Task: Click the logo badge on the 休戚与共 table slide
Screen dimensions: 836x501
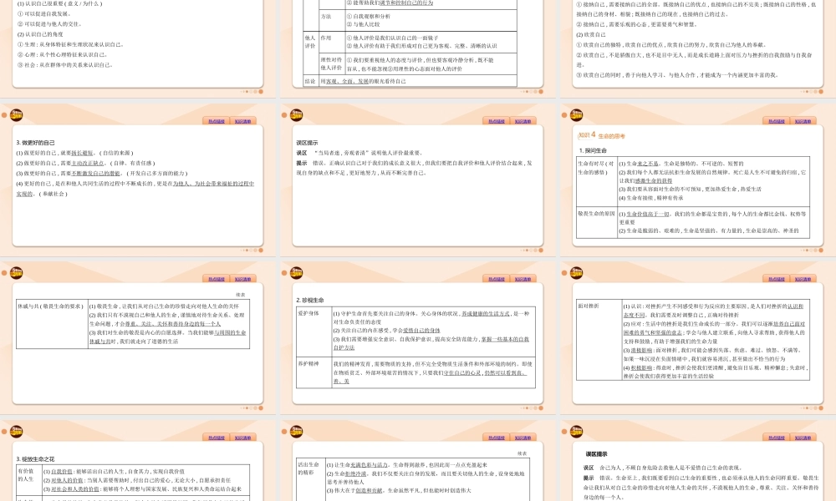Action: click(17, 272)
